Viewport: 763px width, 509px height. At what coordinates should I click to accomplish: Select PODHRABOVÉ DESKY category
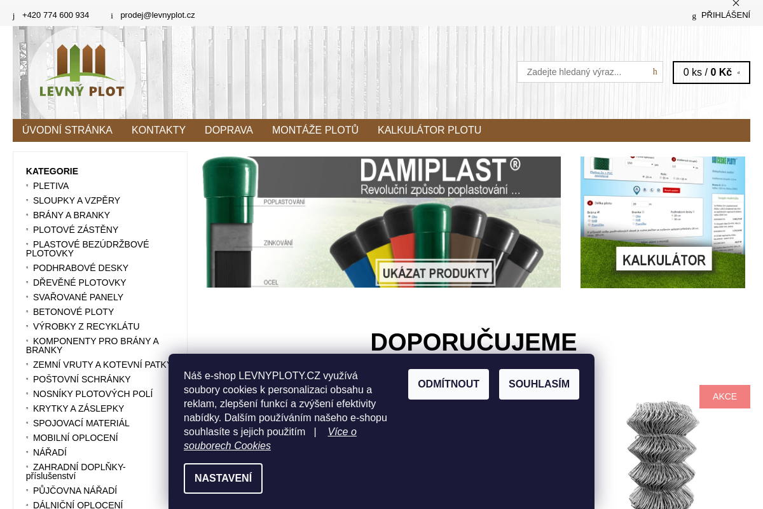(x=81, y=268)
